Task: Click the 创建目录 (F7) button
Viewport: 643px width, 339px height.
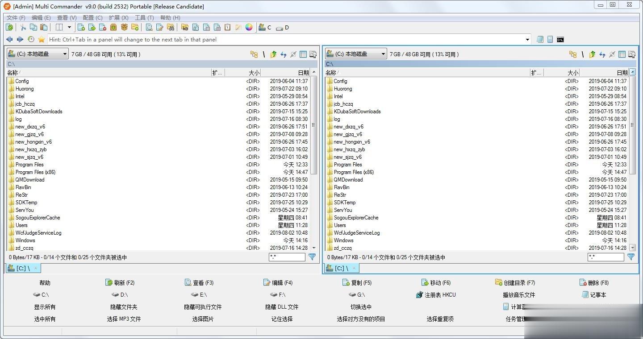Action: pyautogui.click(x=515, y=283)
